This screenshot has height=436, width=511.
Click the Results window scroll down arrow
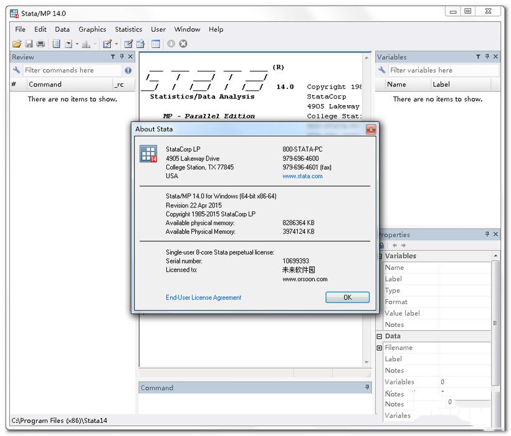(x=366, y=362)
